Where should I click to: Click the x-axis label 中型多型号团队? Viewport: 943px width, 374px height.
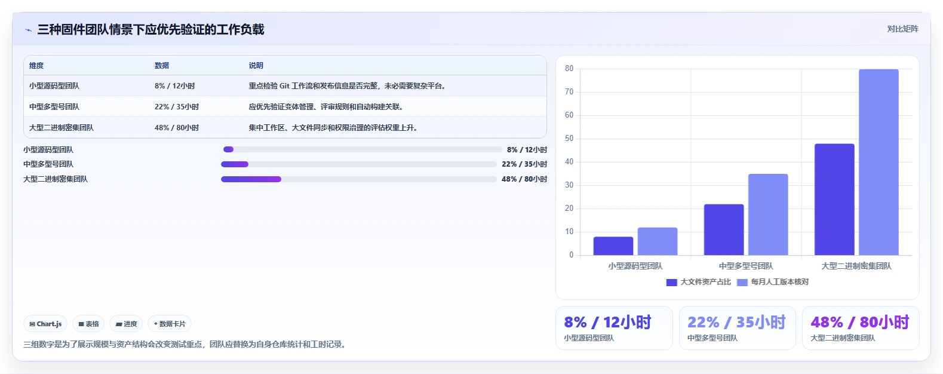(x=746, y=266)
